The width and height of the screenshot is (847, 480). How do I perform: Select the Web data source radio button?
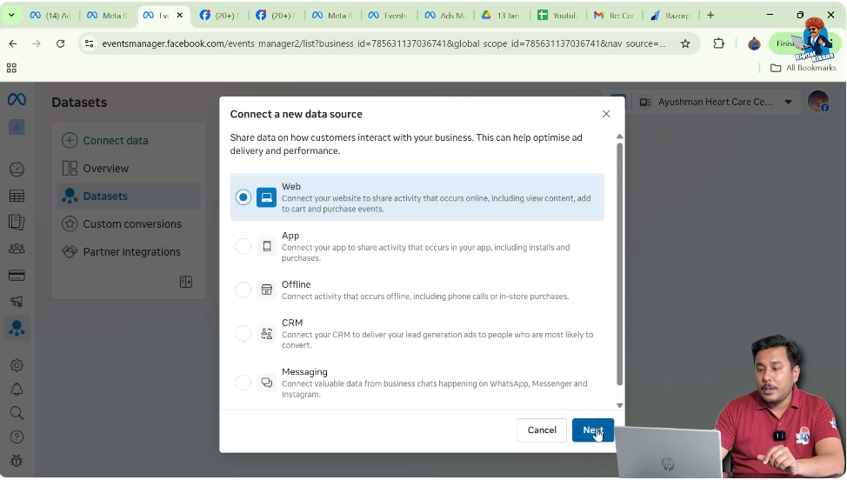(x=243, y=197)
